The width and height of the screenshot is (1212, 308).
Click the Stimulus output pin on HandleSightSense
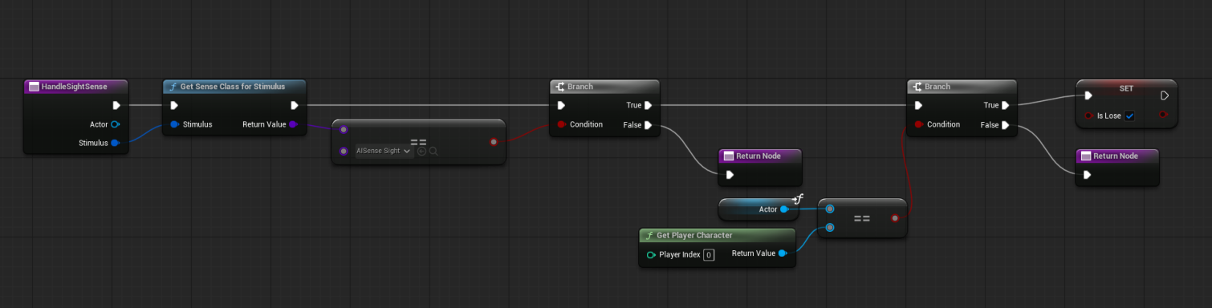[116, 143]
